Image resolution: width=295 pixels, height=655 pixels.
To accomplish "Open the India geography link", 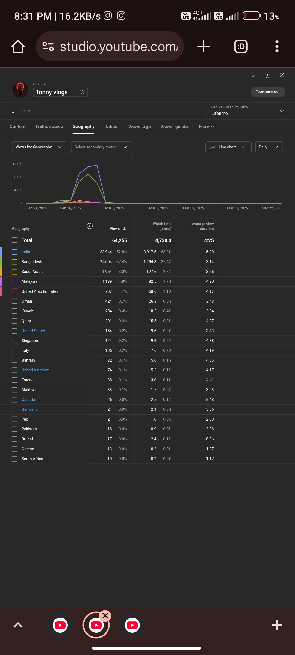I will point(26,252).
